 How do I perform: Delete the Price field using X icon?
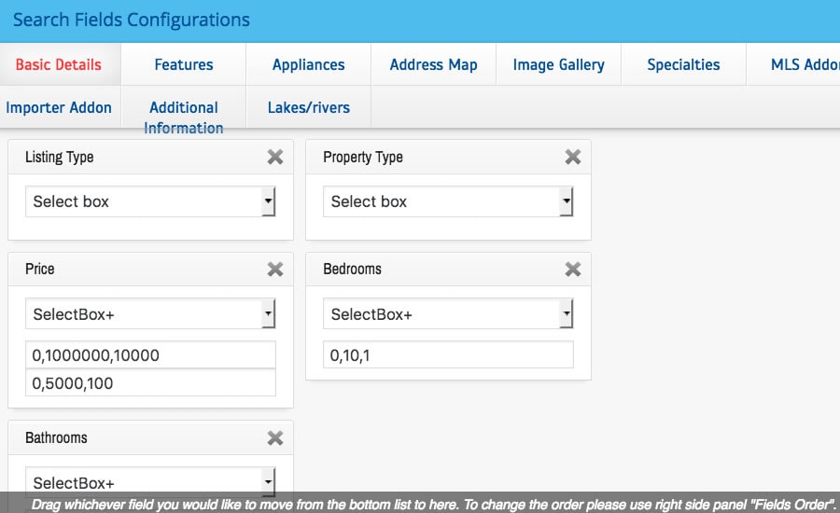click(x=275, y=269)
